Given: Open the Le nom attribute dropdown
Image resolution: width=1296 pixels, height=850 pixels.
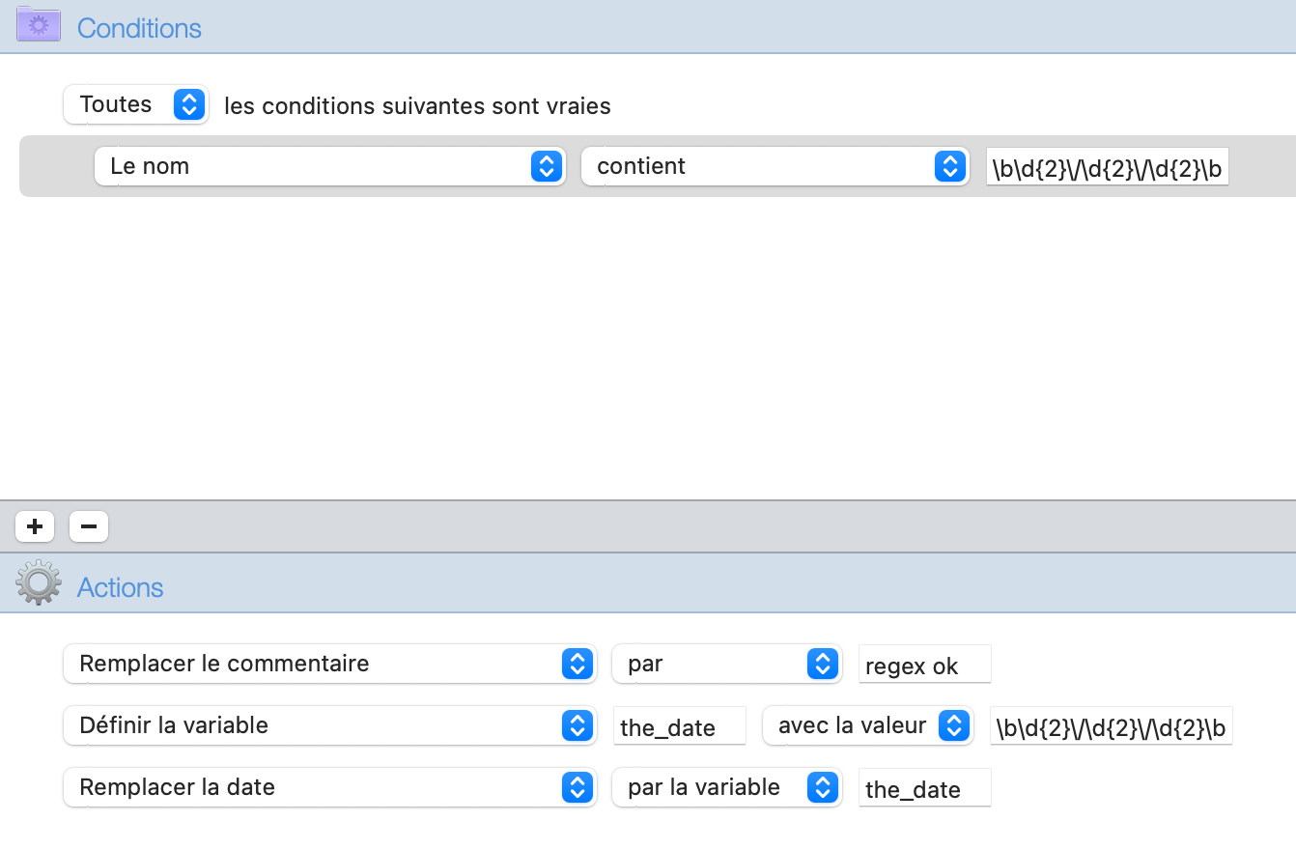Looking at the screenshot, I should [329, 166].
